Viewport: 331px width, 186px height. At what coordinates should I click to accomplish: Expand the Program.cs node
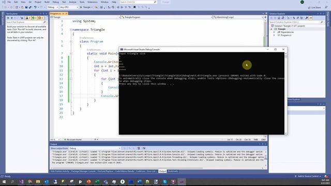[274, 36]
